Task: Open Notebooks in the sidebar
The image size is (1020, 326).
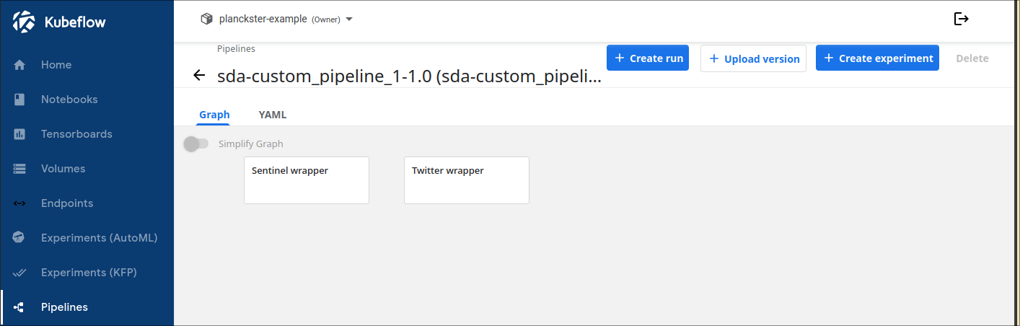Action: pyautogui.click(x=87, y=100)
